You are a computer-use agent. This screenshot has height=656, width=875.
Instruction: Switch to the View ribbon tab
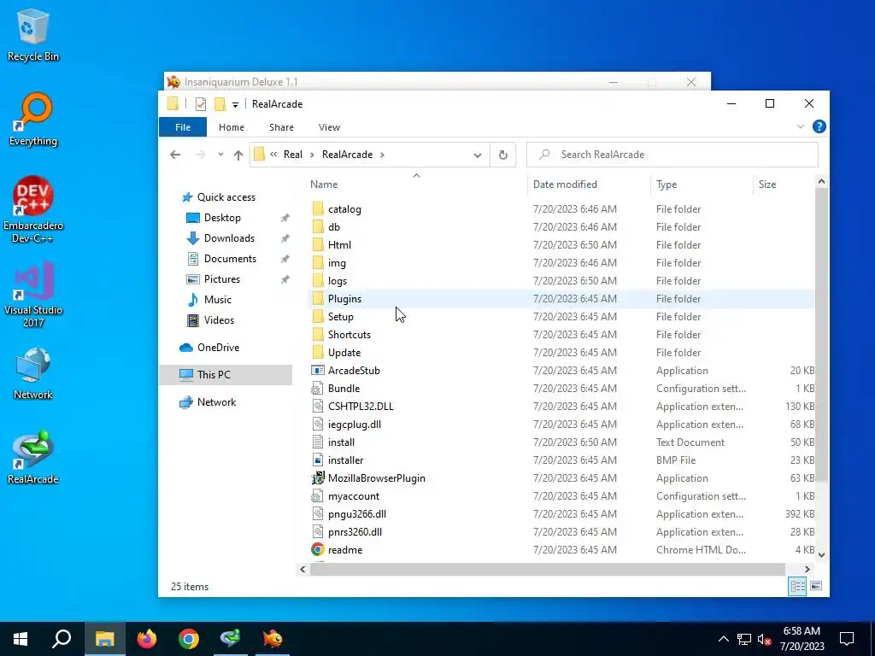(329, 127)
